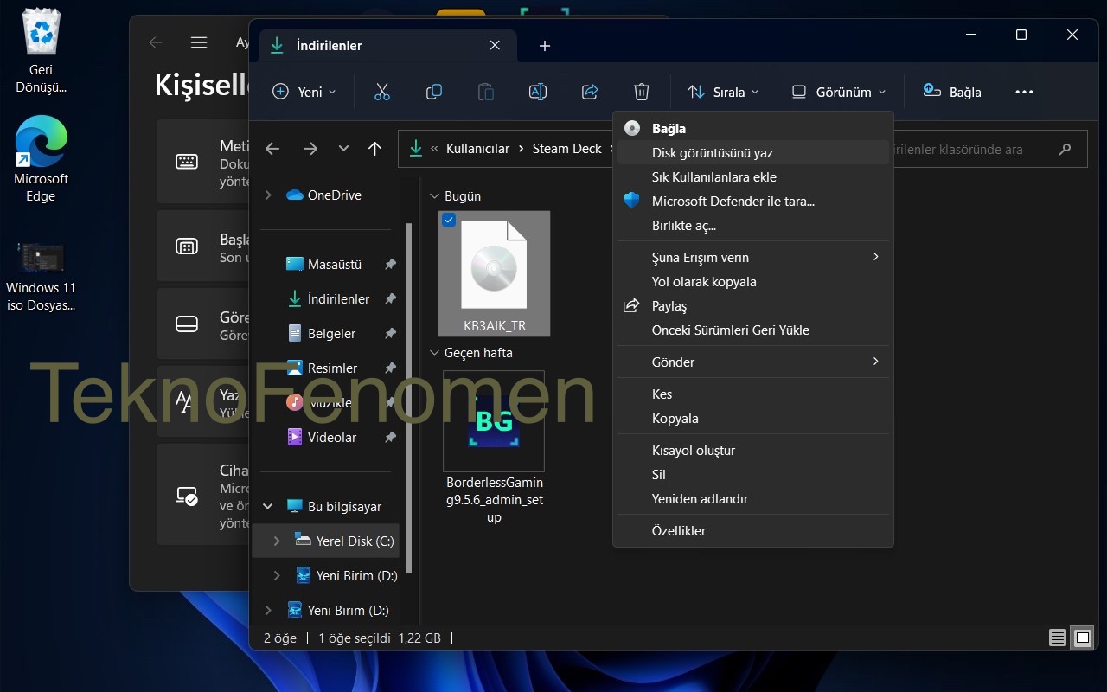Choose Özellikler from the context menu

click(x=678, y=530)
